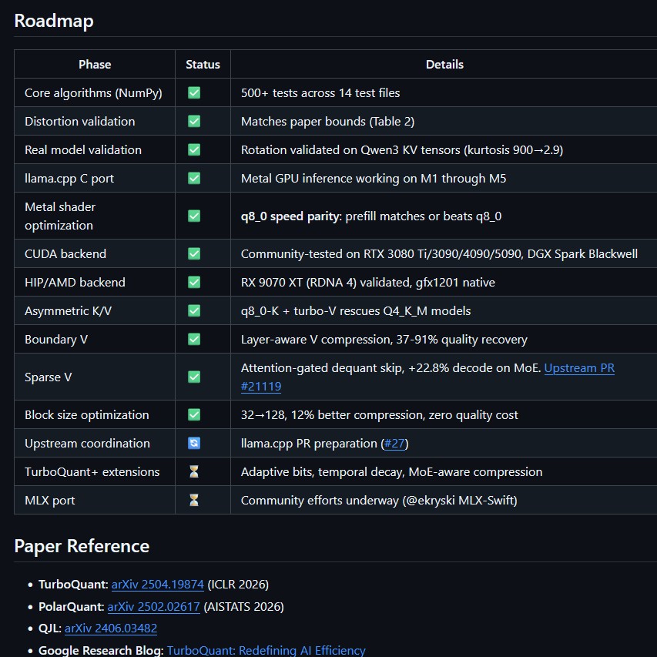Click the Status column header
This screenshot has width=657, height=657.
point(203,64)
